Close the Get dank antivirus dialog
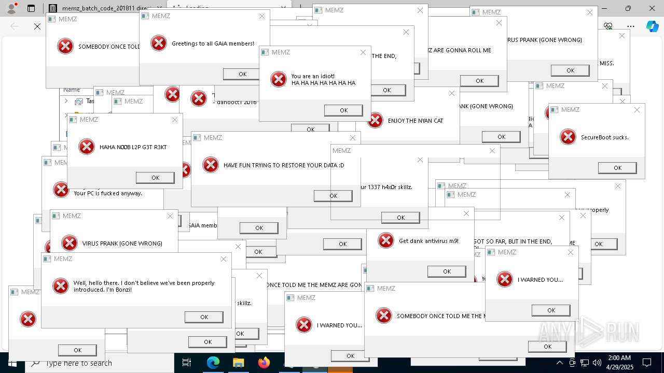The width and height of the screenshot is (664, 373). 466,213
